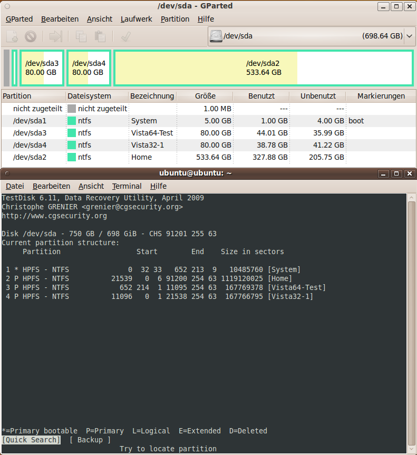This screenshot has height=455, width=417.
Task: Select the /dev/sda2 block in disk map
Action: coord(264,68)
